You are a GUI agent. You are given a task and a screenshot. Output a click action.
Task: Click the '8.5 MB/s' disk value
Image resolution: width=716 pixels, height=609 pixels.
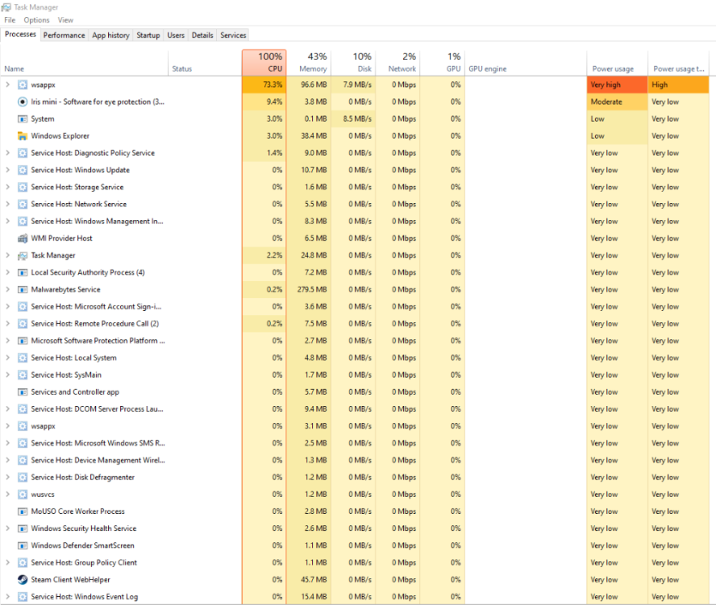(357, 119)
